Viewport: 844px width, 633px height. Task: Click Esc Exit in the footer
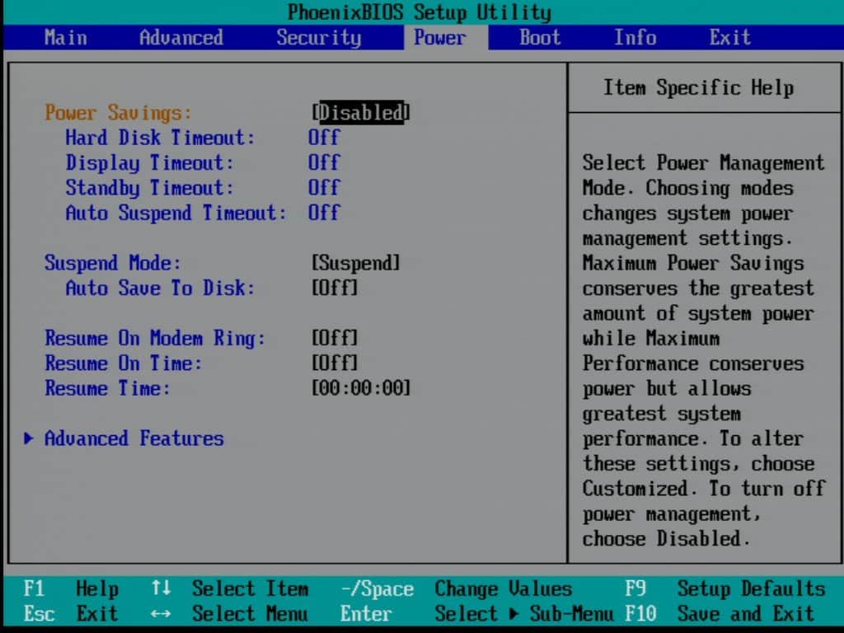71,613
